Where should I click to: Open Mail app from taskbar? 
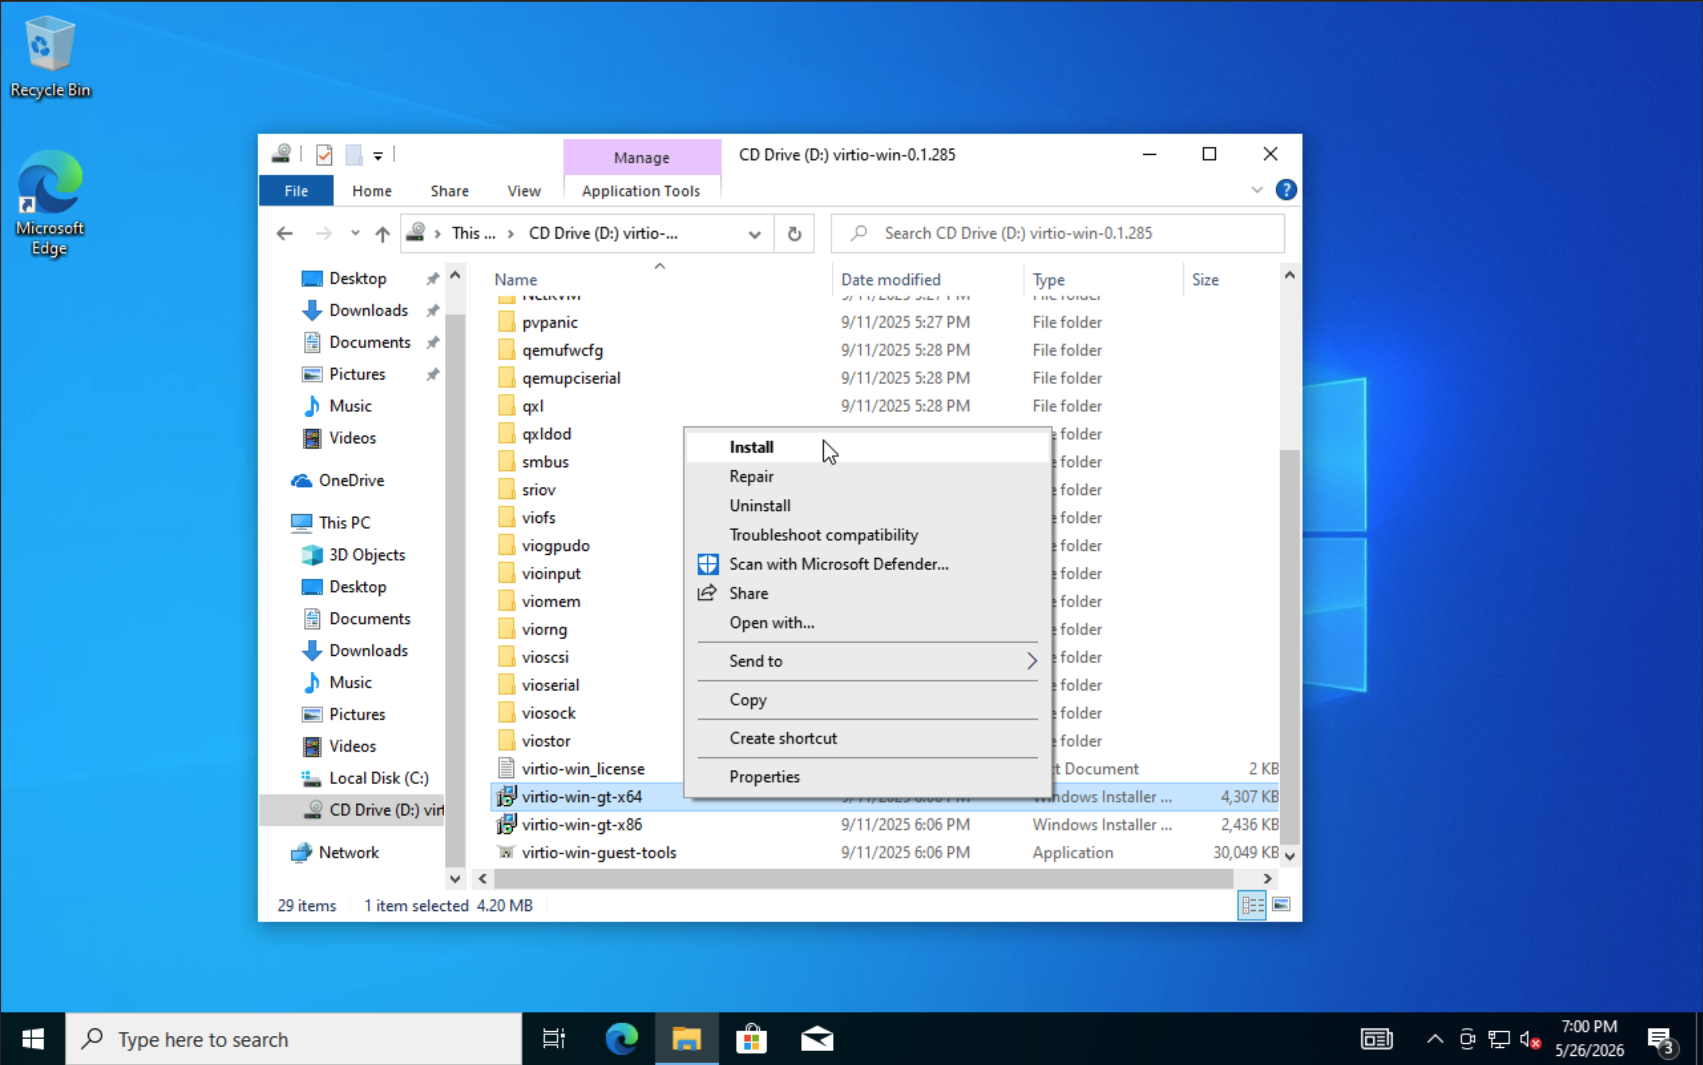click(817, 1040)
